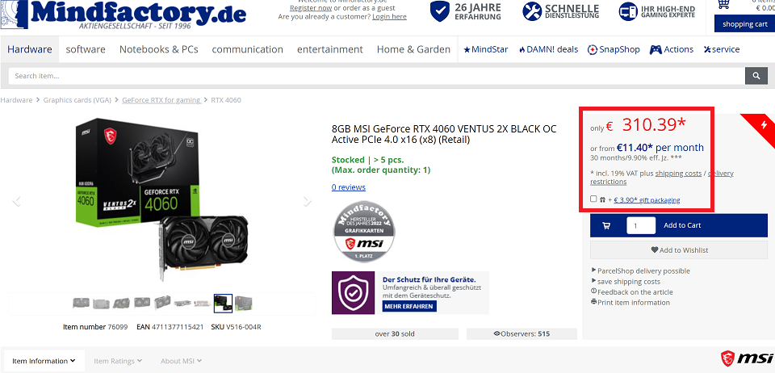This screenshot has width=775, height=373.
Task: Open the communication category
Action: tap(248, 49)
